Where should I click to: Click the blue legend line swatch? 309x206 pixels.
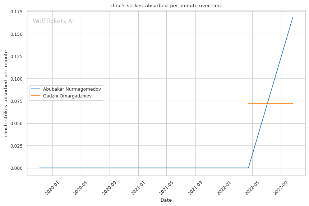[36, 89]
